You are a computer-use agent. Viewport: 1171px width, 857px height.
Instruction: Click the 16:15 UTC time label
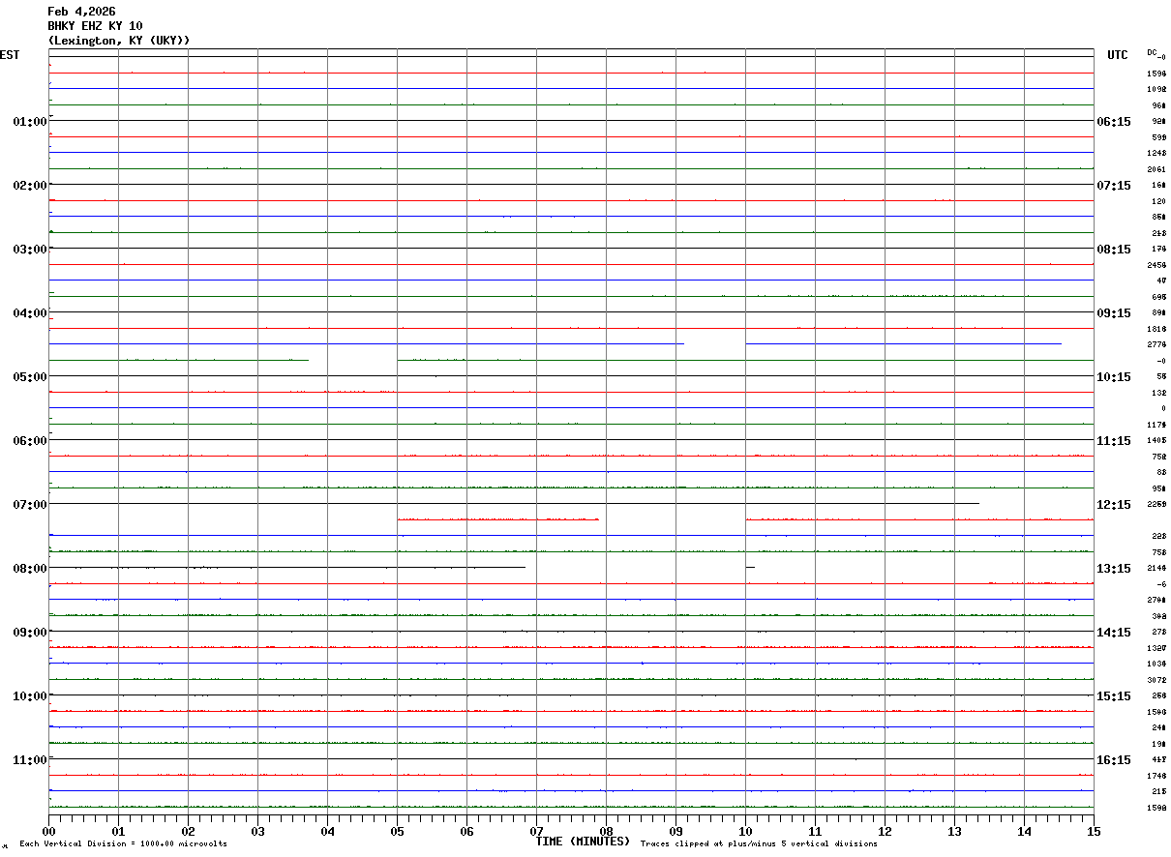[x=1114, y=760]
